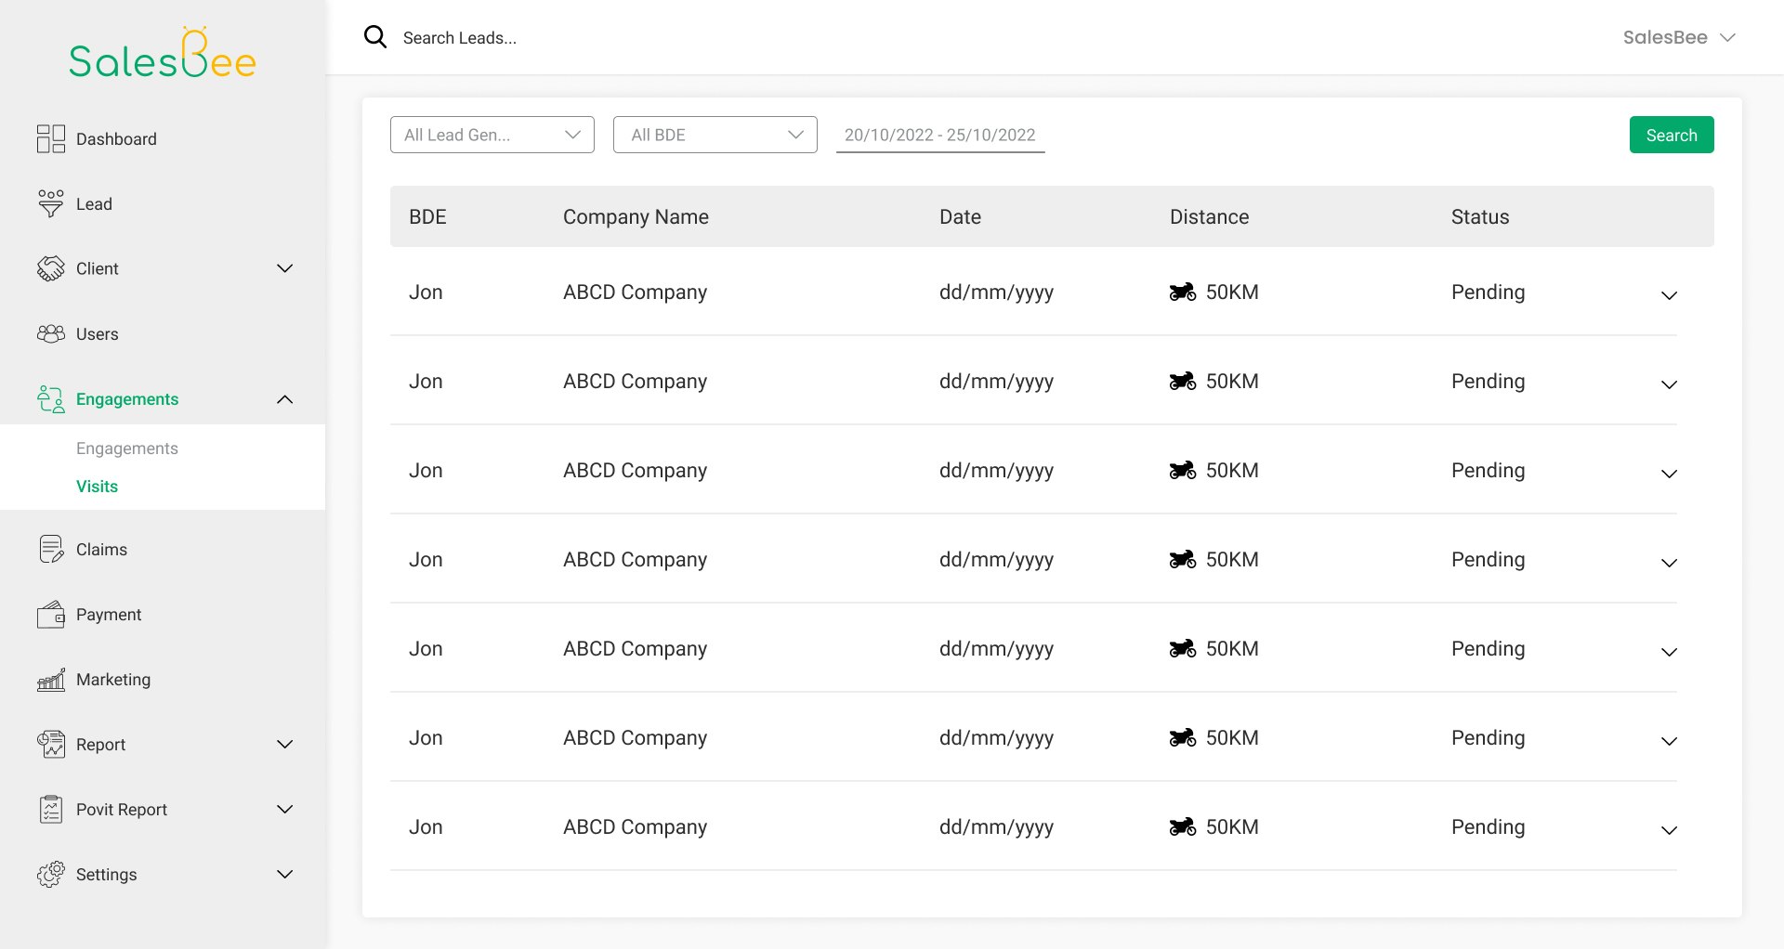The height and width of the screenshot is (949, 1784).
Task: Select Engagements submenu item
Action: (127, 448)
